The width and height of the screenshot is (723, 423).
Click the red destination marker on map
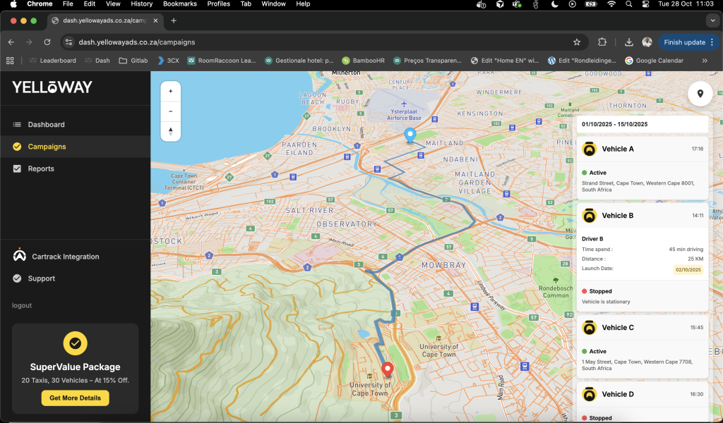click(387, 369)
